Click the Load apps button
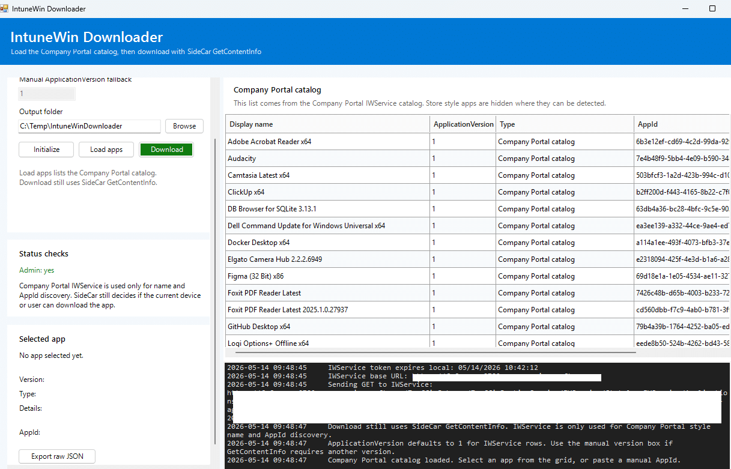Image resolution: width=731 pixels, height=469 pixels. [x=106, y=150]
